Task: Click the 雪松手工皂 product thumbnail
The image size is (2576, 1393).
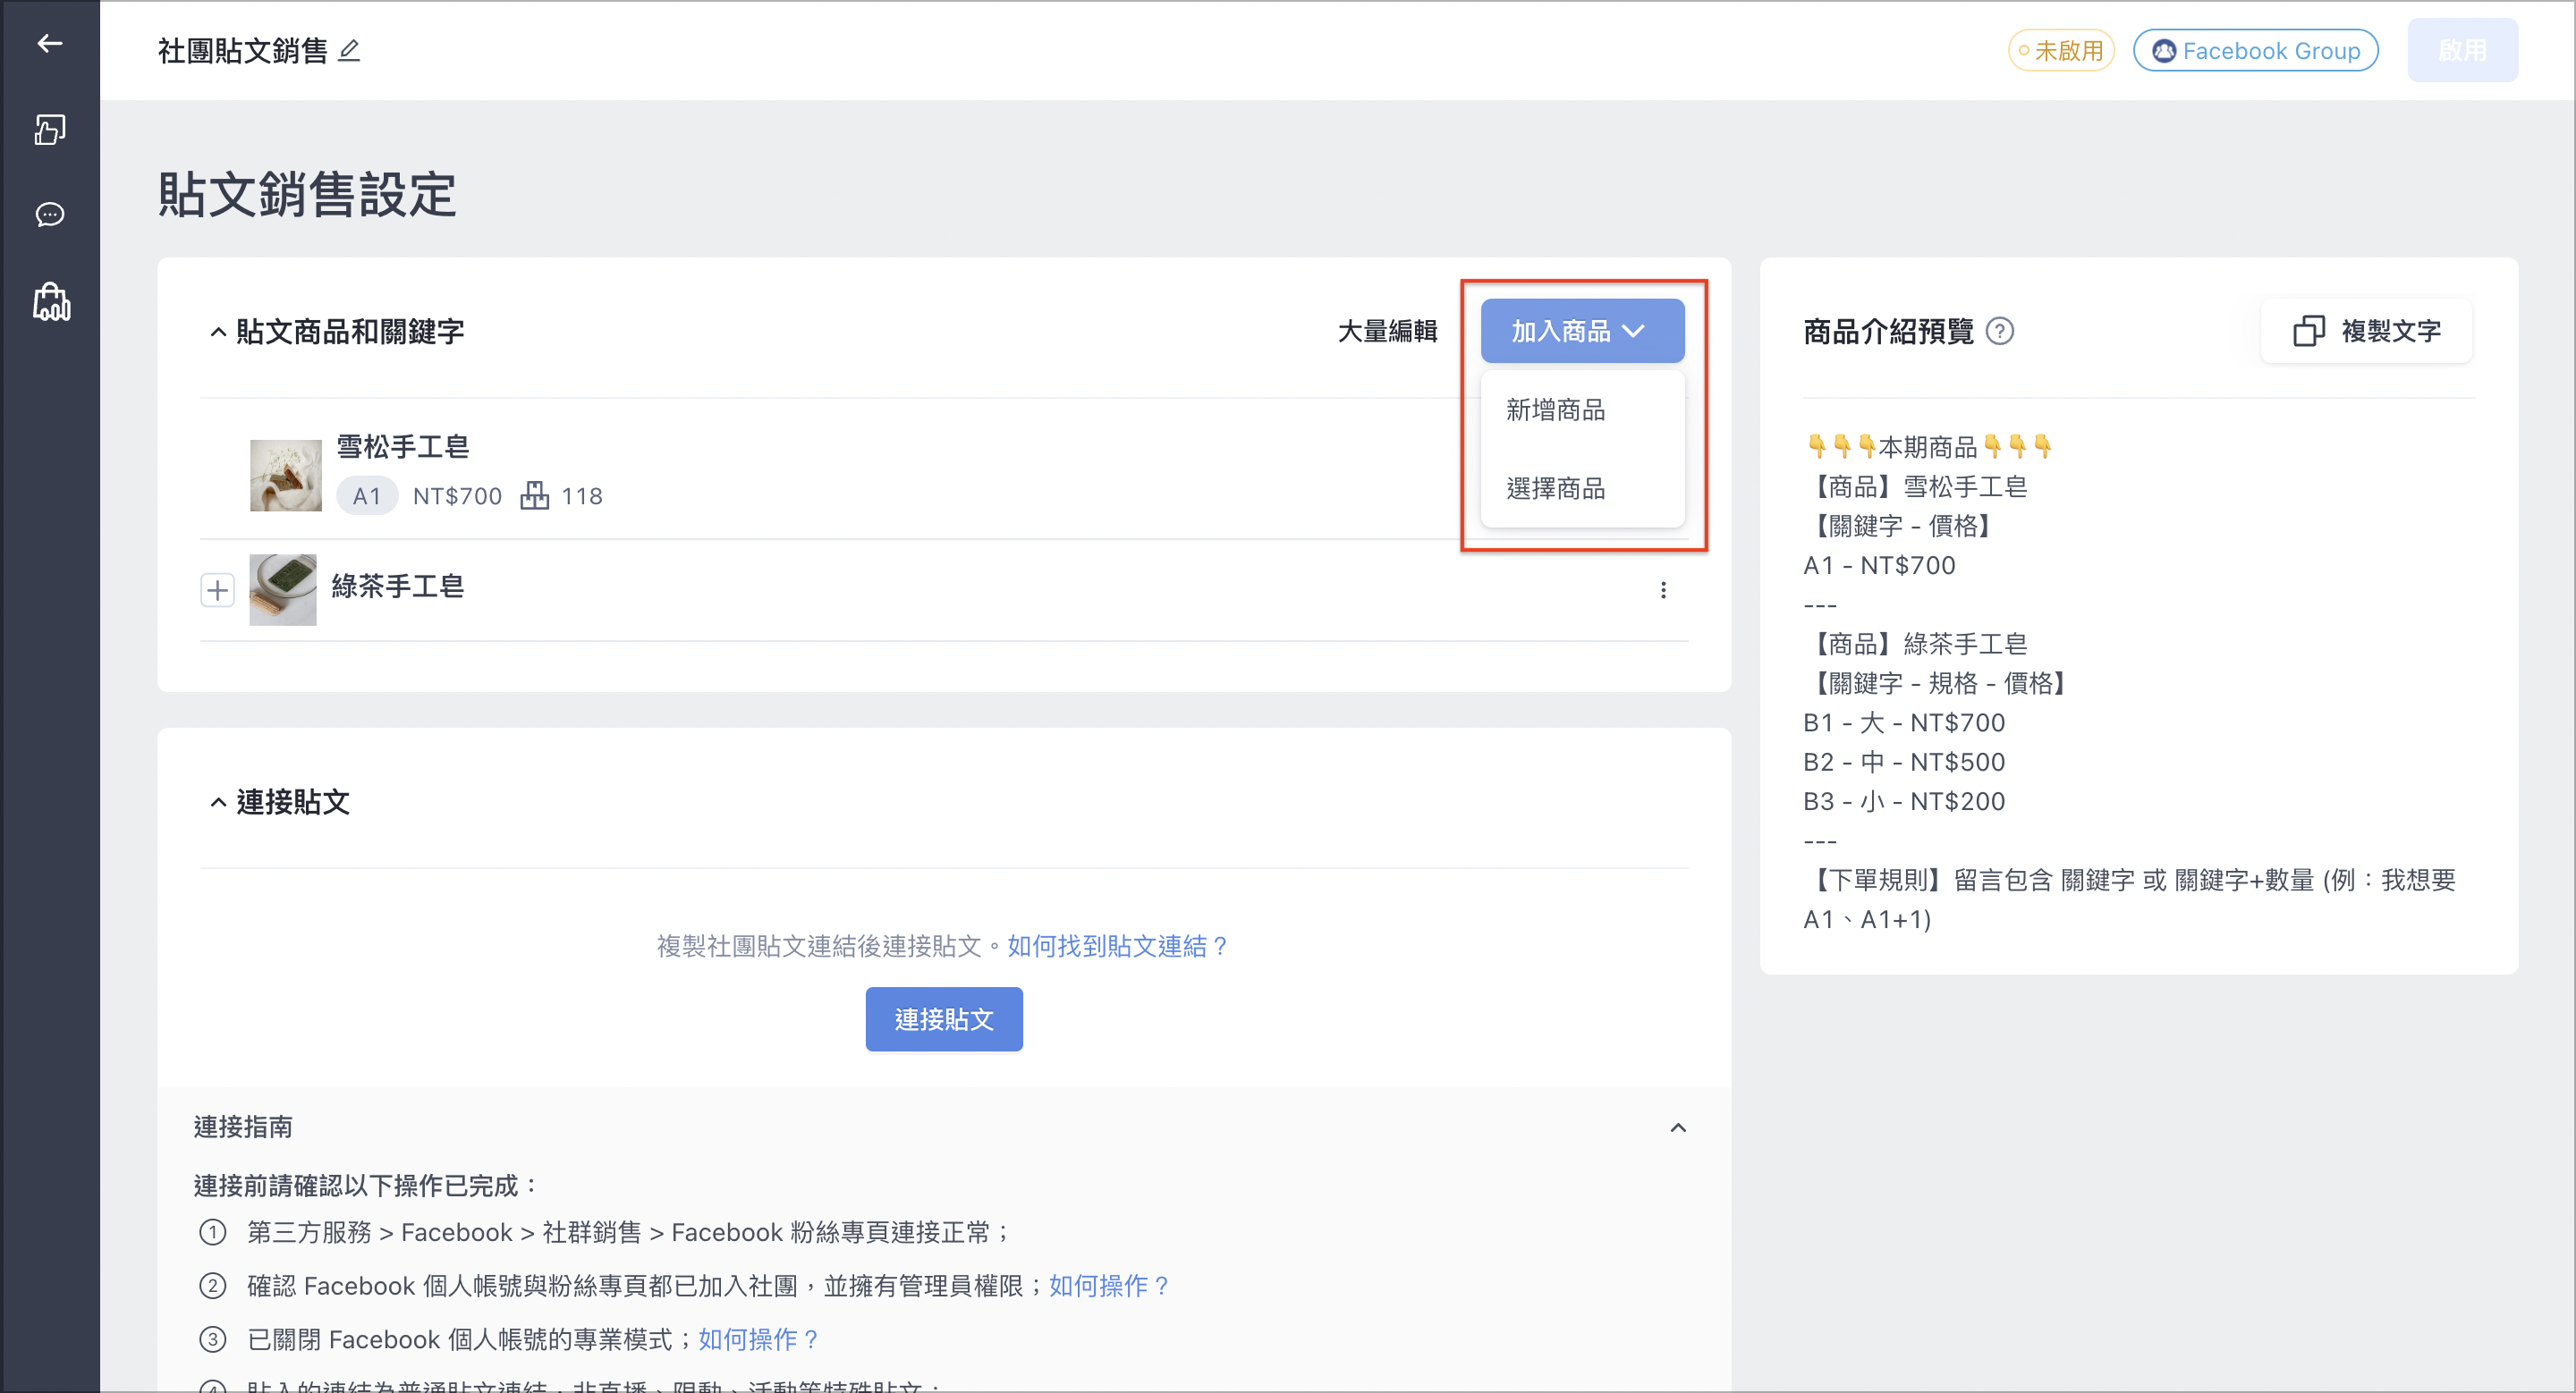Action: click(285, 476)
